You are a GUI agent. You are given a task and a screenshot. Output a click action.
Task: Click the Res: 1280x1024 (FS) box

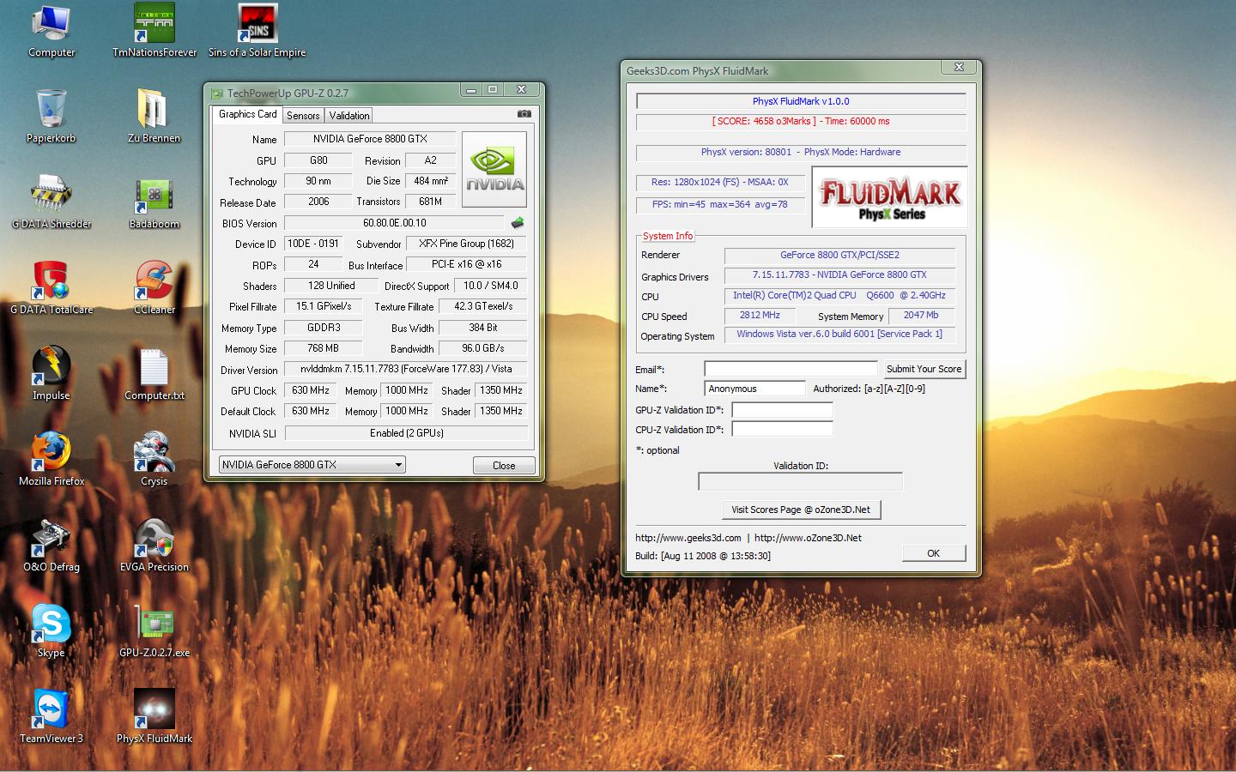click(720, 183)
